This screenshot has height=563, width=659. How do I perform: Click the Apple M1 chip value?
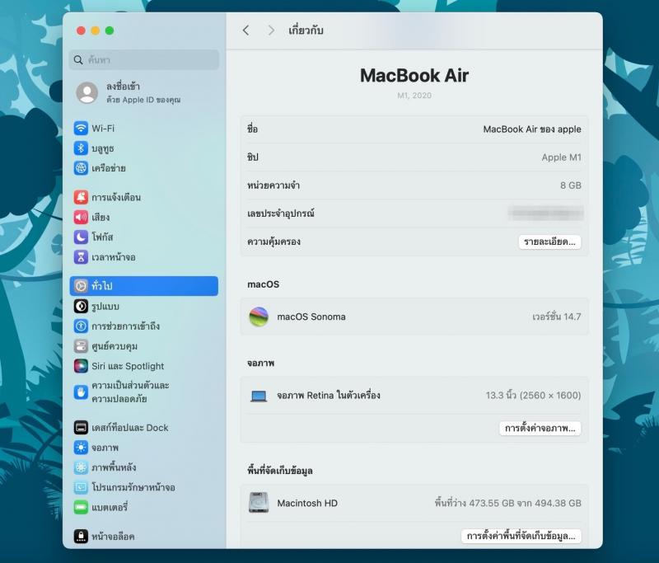point(562,157)
